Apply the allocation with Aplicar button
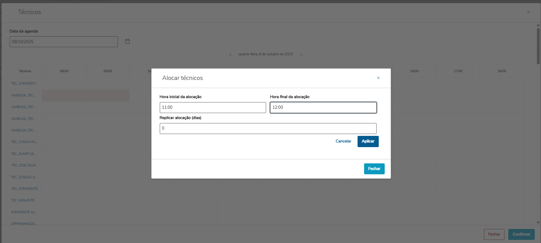This screenshot has width=541, height=243. (x=368, y=141)
